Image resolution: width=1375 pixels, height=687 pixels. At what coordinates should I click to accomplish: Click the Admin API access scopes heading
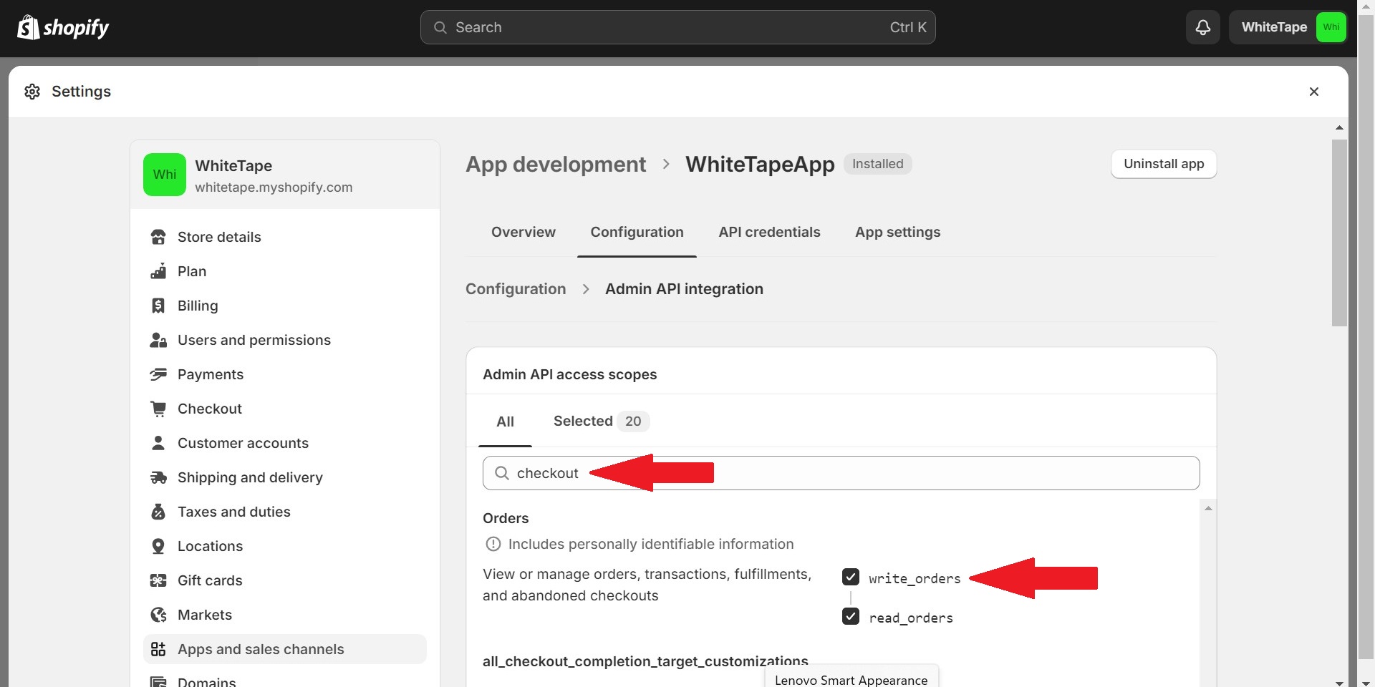pyautogui.click(x=569, y=374)
